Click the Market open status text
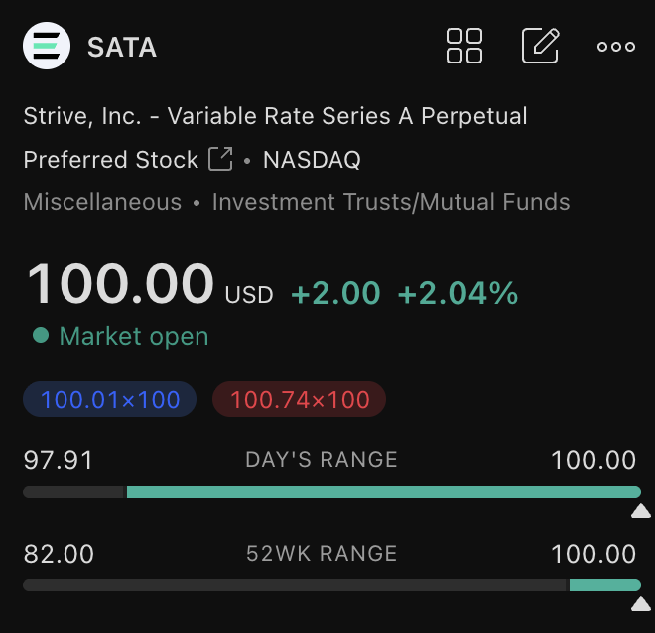The image size is (655, 633). tap(134, 337)
